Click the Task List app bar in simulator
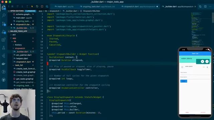 tap(195, 54)
